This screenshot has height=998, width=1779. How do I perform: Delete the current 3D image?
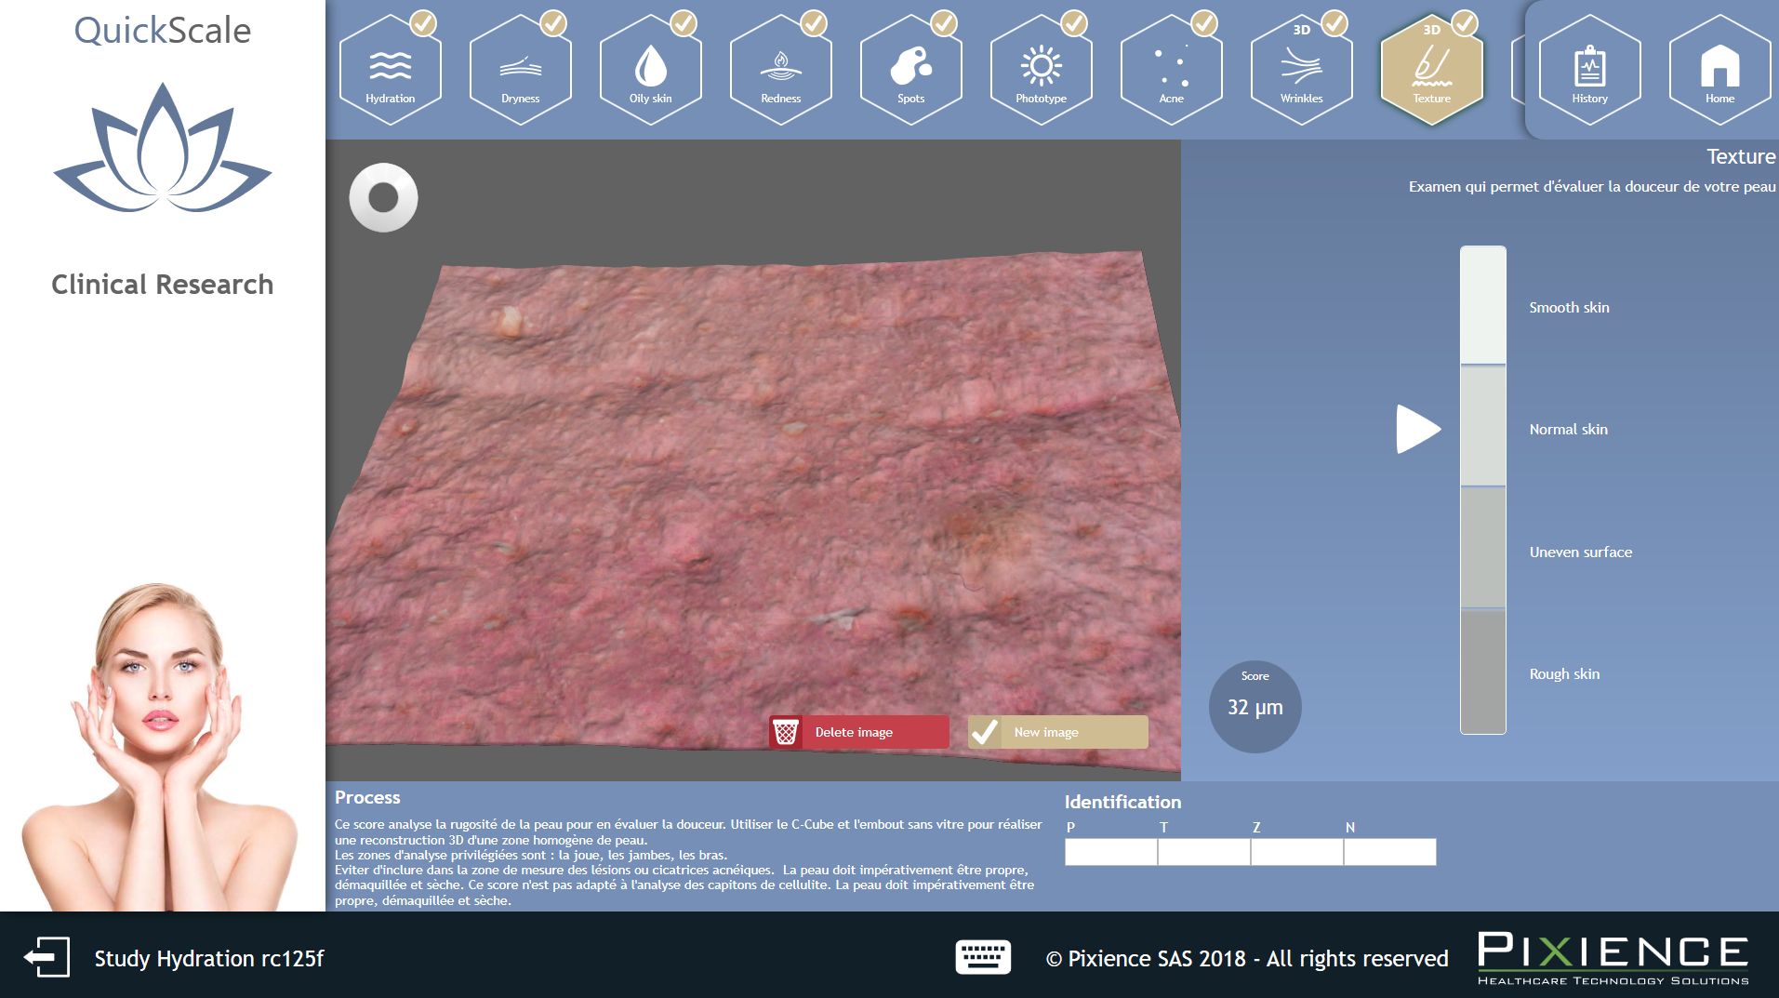[857, 732]
